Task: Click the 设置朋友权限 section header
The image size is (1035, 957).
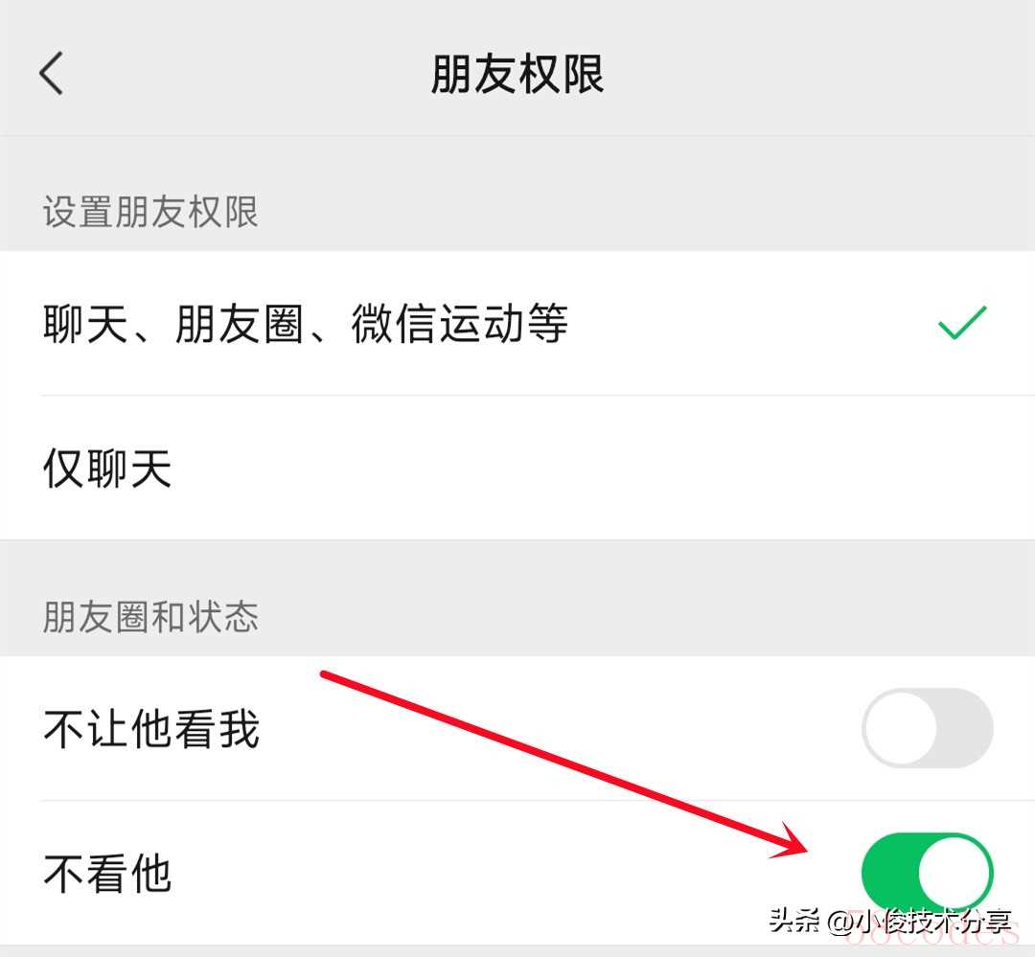Action: pos(150,212)
